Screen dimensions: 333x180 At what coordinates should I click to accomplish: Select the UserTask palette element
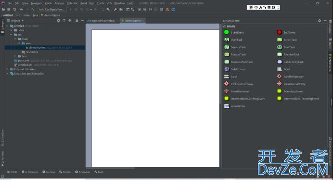[233, 40]
